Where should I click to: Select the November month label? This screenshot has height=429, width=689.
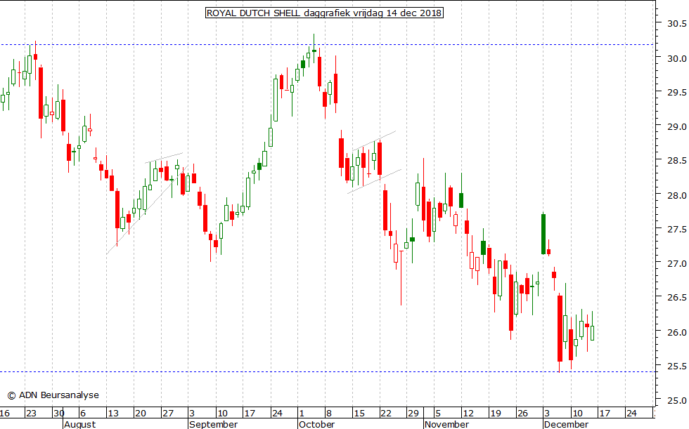pyautogui.click(x=446, y=424)
